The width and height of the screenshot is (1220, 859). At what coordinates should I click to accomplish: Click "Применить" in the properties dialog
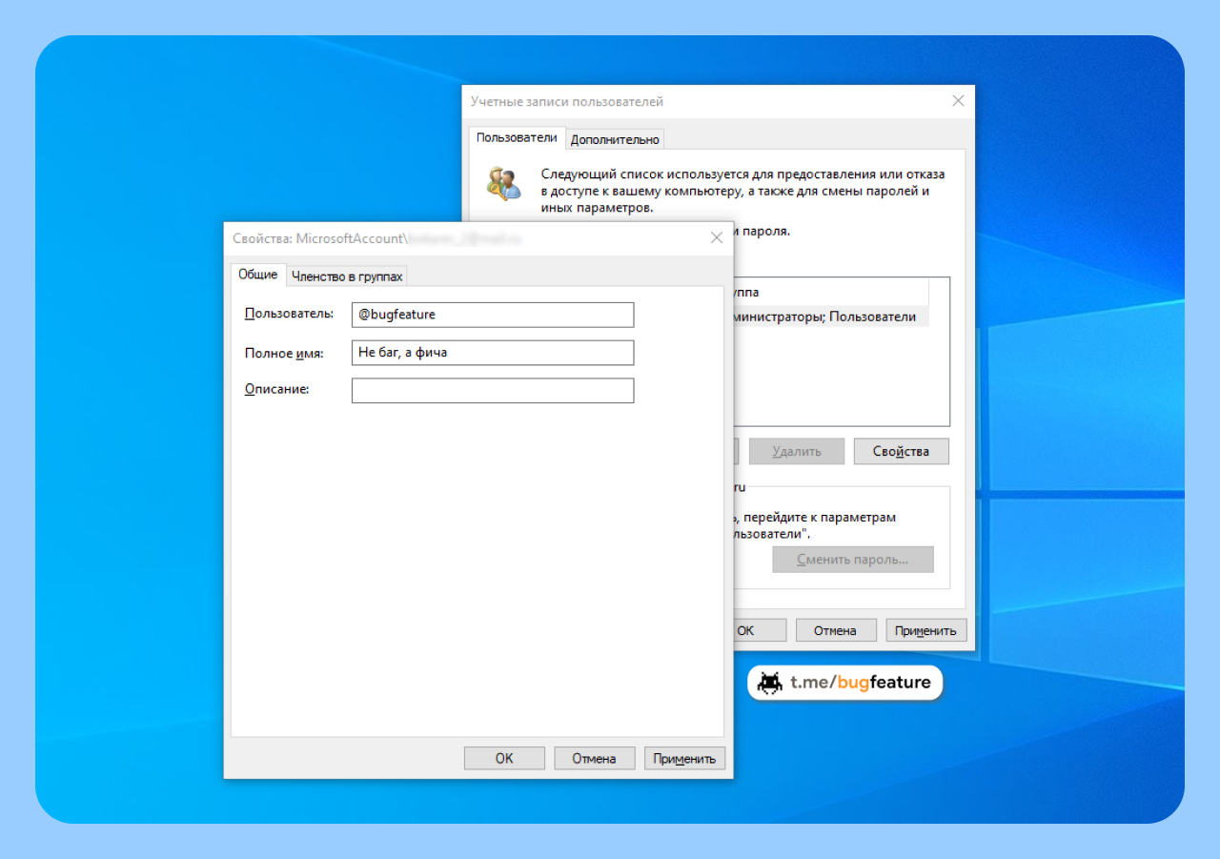[684, 758]
